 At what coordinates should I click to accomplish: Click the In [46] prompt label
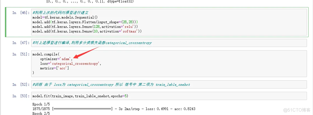pyautogui.click(x=21, y=13)
